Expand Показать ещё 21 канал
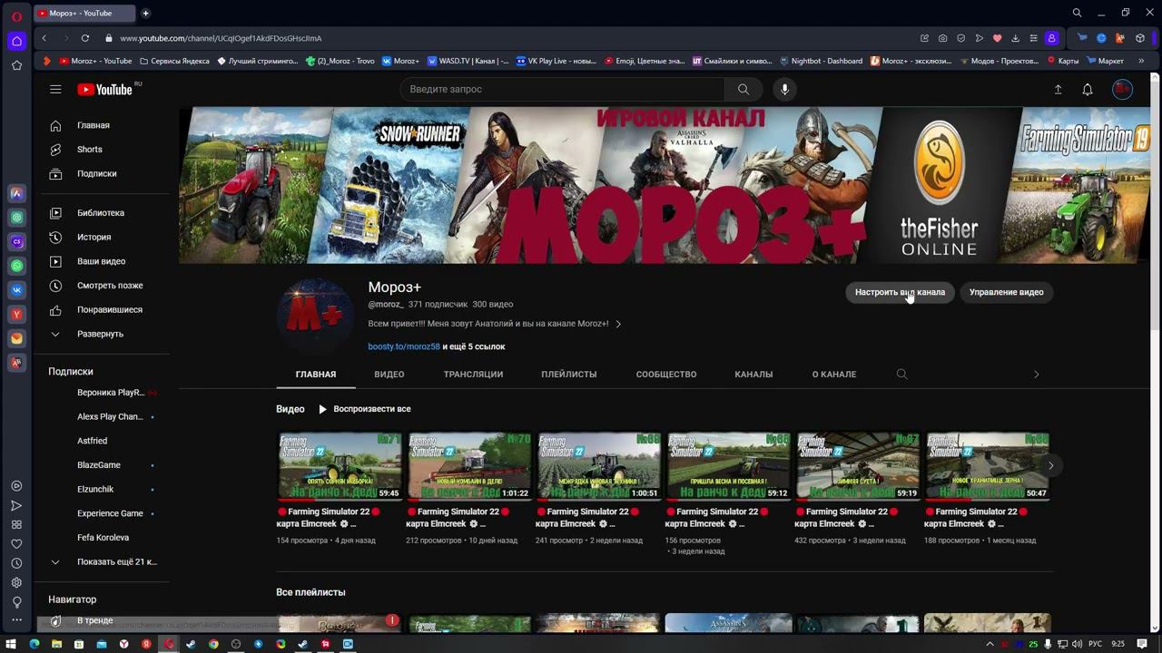Viewport: 1162px width, 653px height. pyautogui.click(x=100, y=561)
